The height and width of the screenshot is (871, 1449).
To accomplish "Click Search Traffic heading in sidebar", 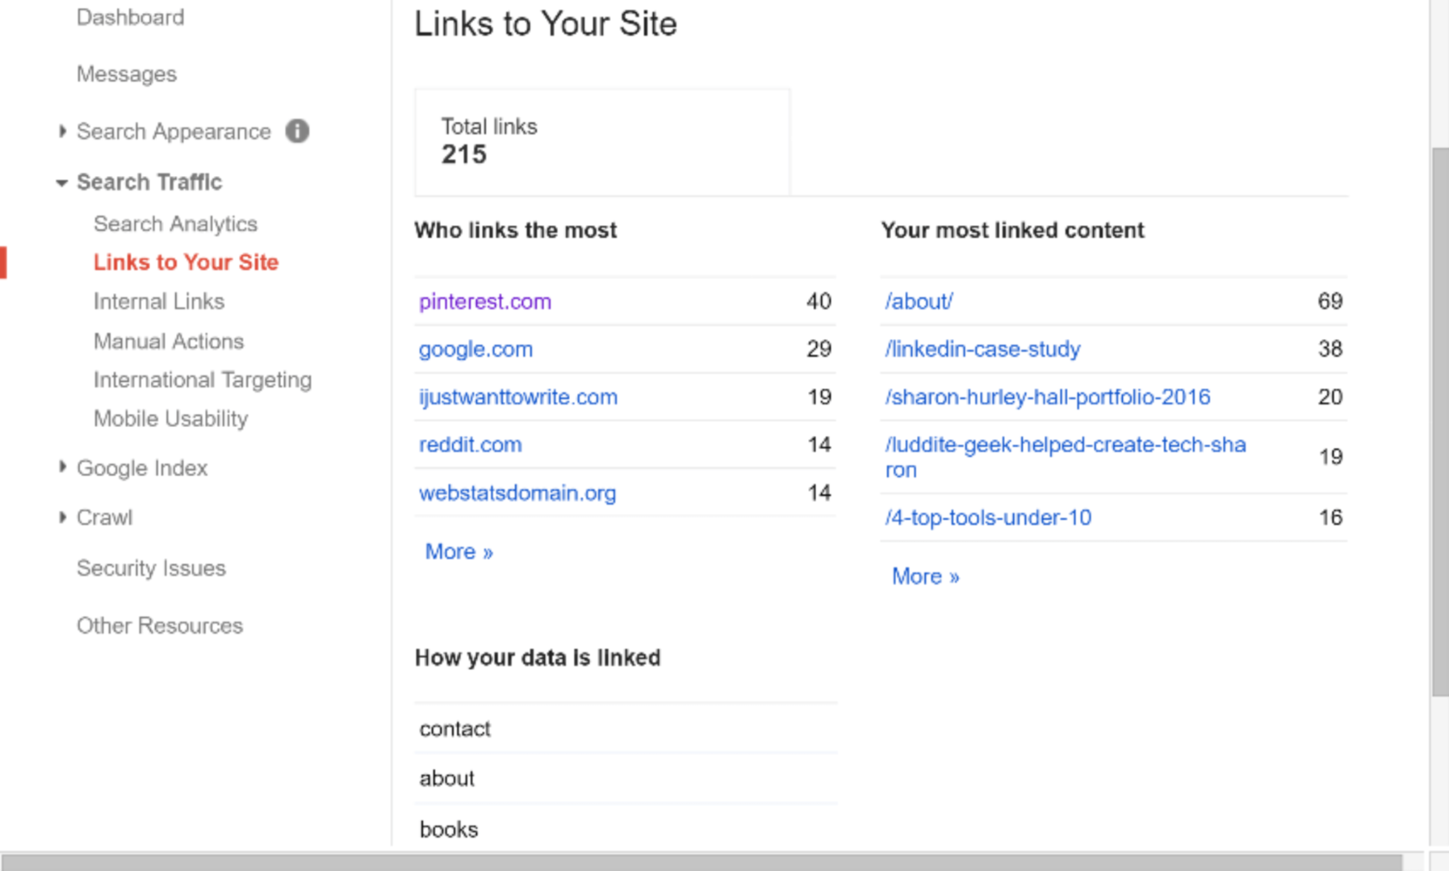I will coord(149,182).
